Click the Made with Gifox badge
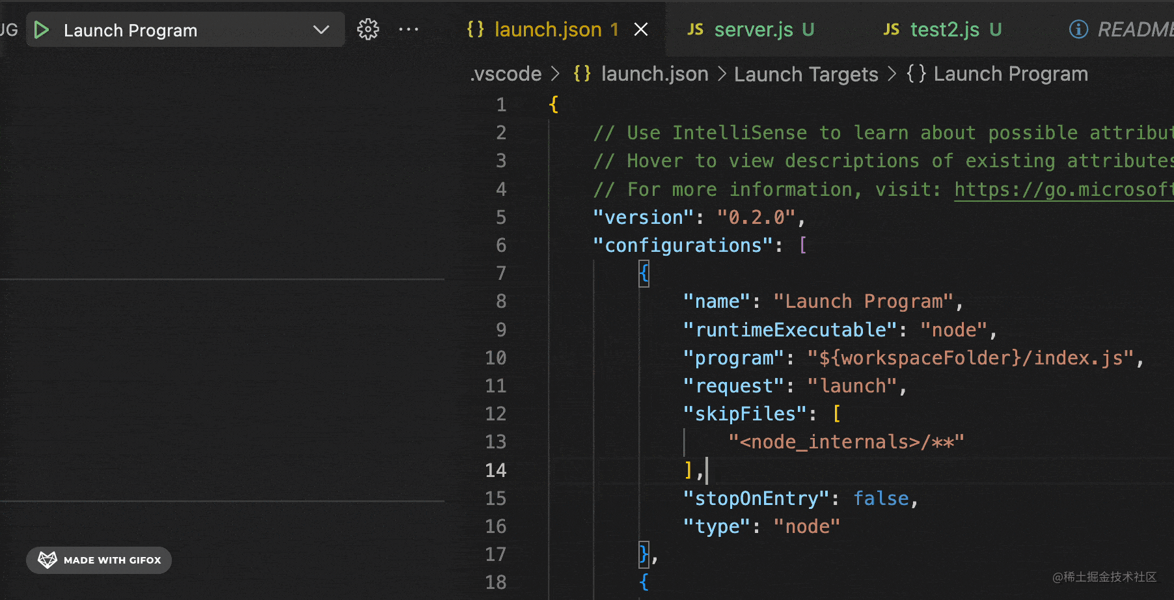The image size is (1174, 600). 99,560
